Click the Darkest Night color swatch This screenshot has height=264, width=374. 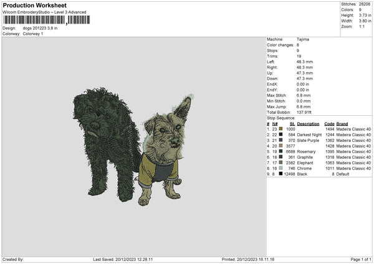281,135
